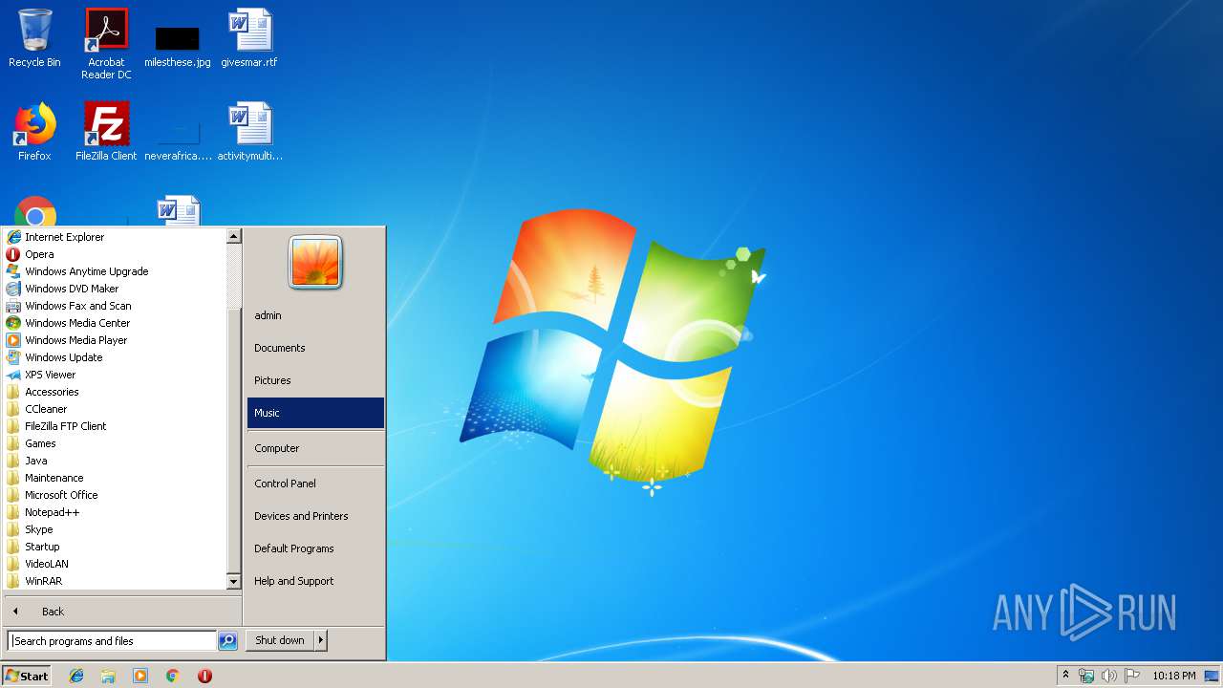Click the search magnifier button
Image resolution: width=1223 pixels, height=688 pixels.
[227, 641]
